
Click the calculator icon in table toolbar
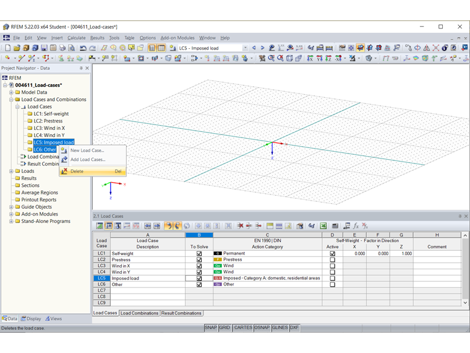(335, 225)
